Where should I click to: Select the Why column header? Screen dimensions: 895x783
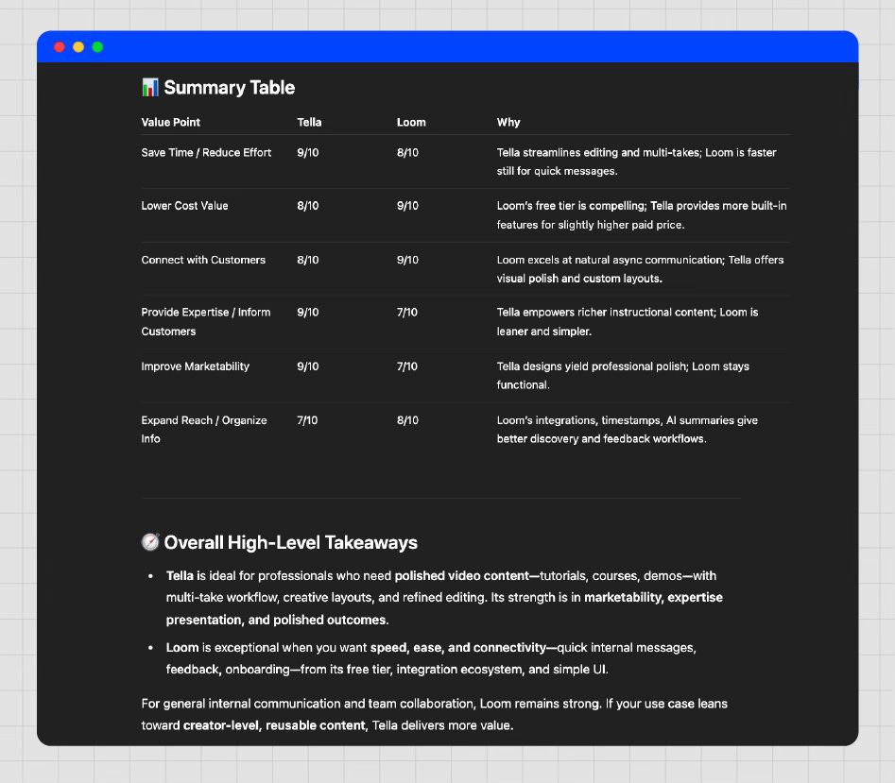508,122
